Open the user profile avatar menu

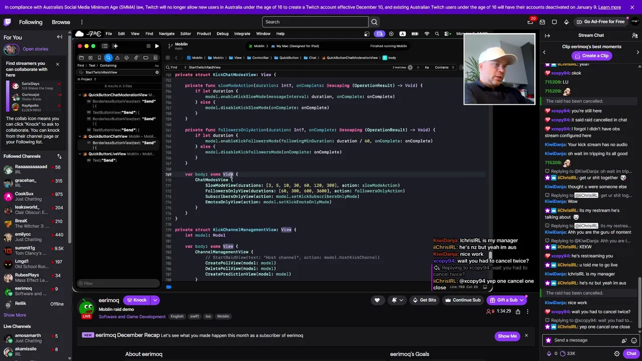coord(634,22)
